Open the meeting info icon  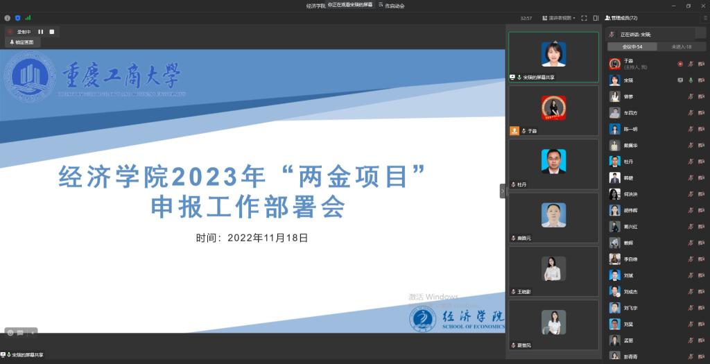8,18
